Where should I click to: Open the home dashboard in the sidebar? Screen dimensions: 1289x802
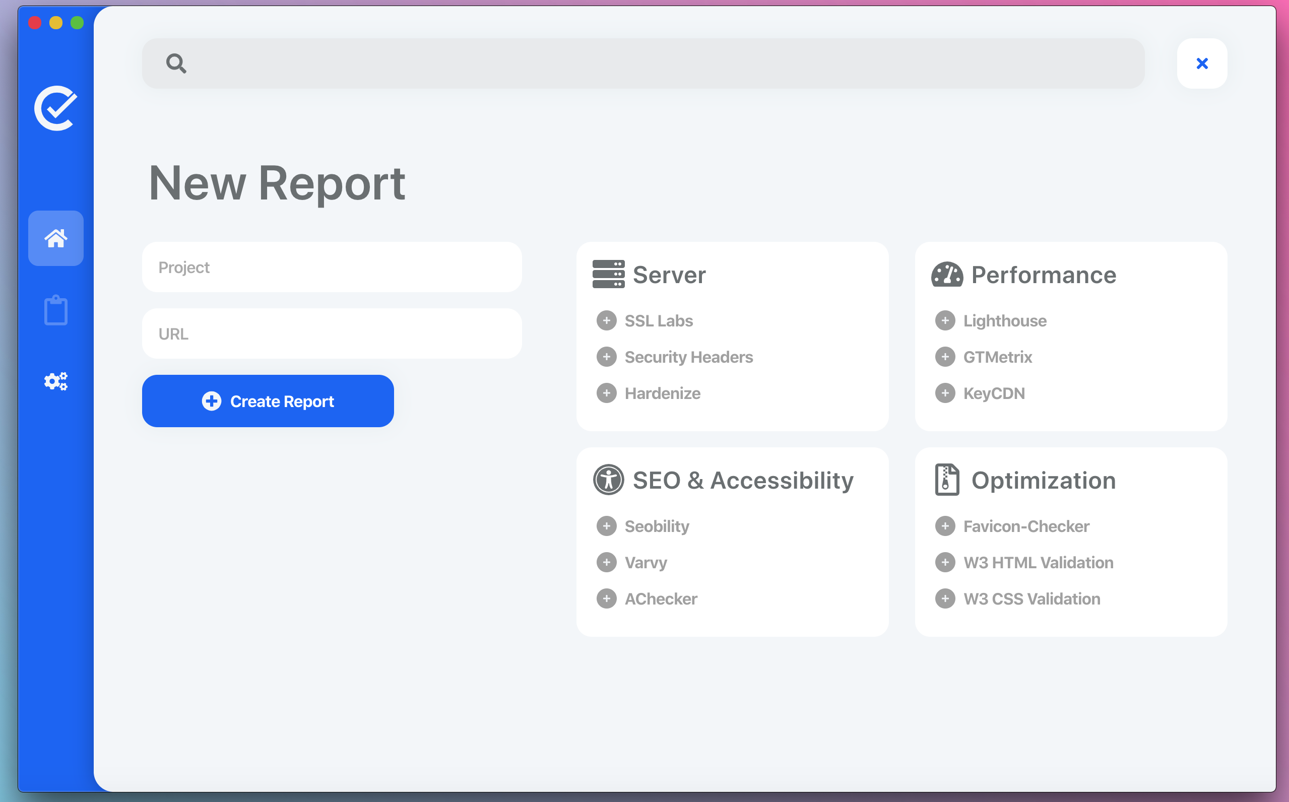pyautogui.click(x=56, y=238)
